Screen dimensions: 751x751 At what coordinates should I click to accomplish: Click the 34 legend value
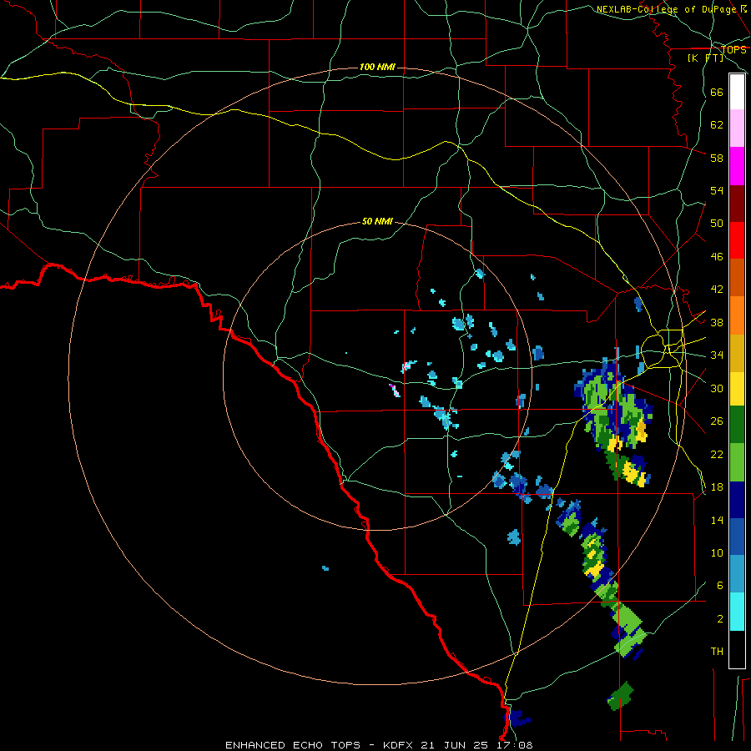pyautogui.click(x=717, y=355)
